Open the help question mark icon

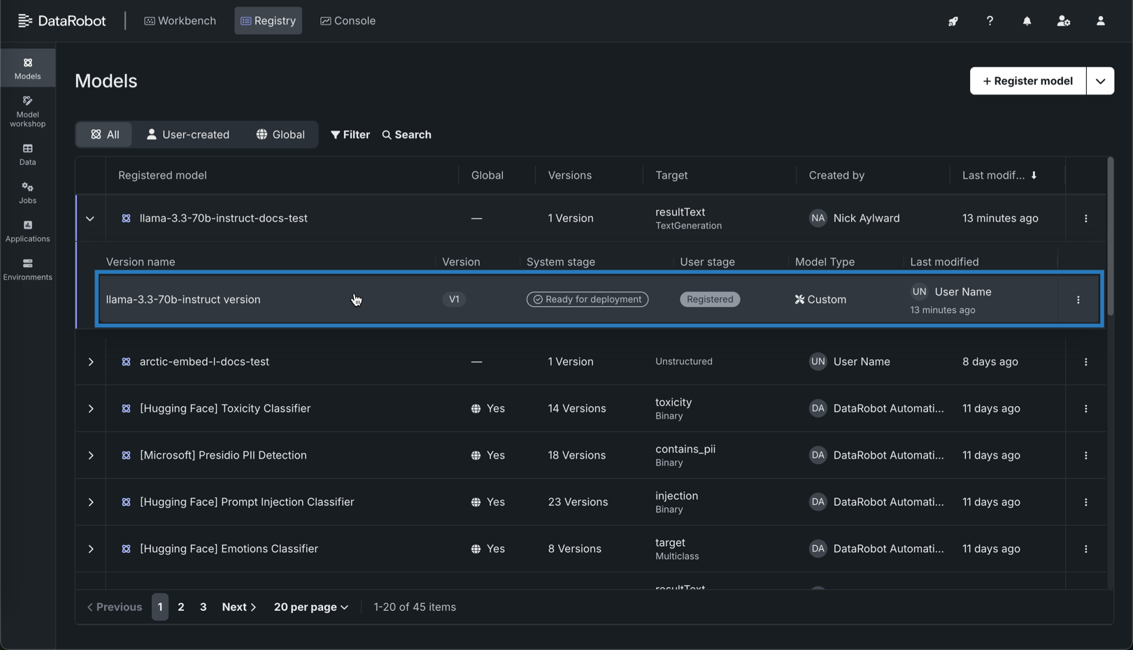point(990,21)
